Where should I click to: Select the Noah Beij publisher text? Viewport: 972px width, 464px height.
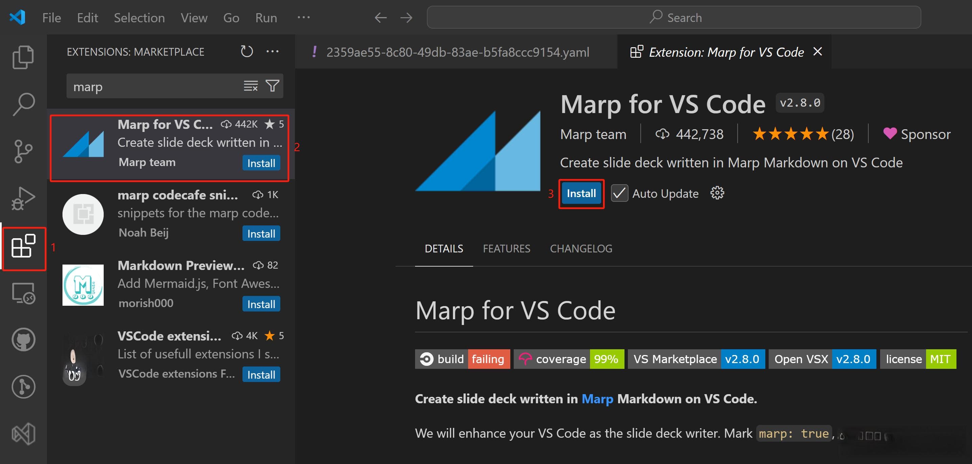[x=144, y=233]
